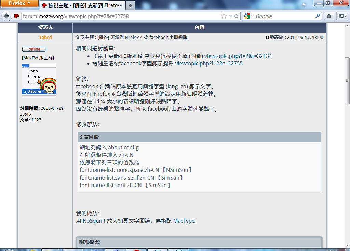Click the post icon beside 發表於
350x251 pixels.
(267, 38)
